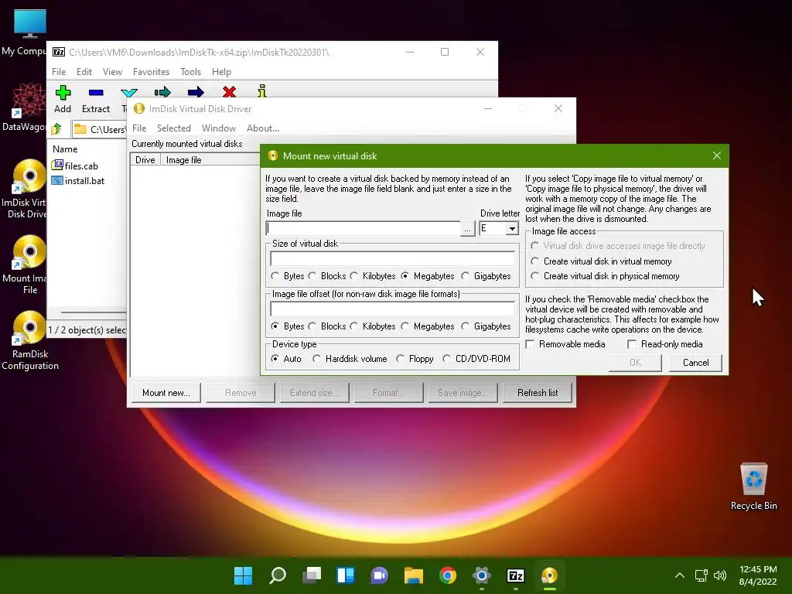Open taskbar Search
792x594 pixels.
tap(278, 575)
